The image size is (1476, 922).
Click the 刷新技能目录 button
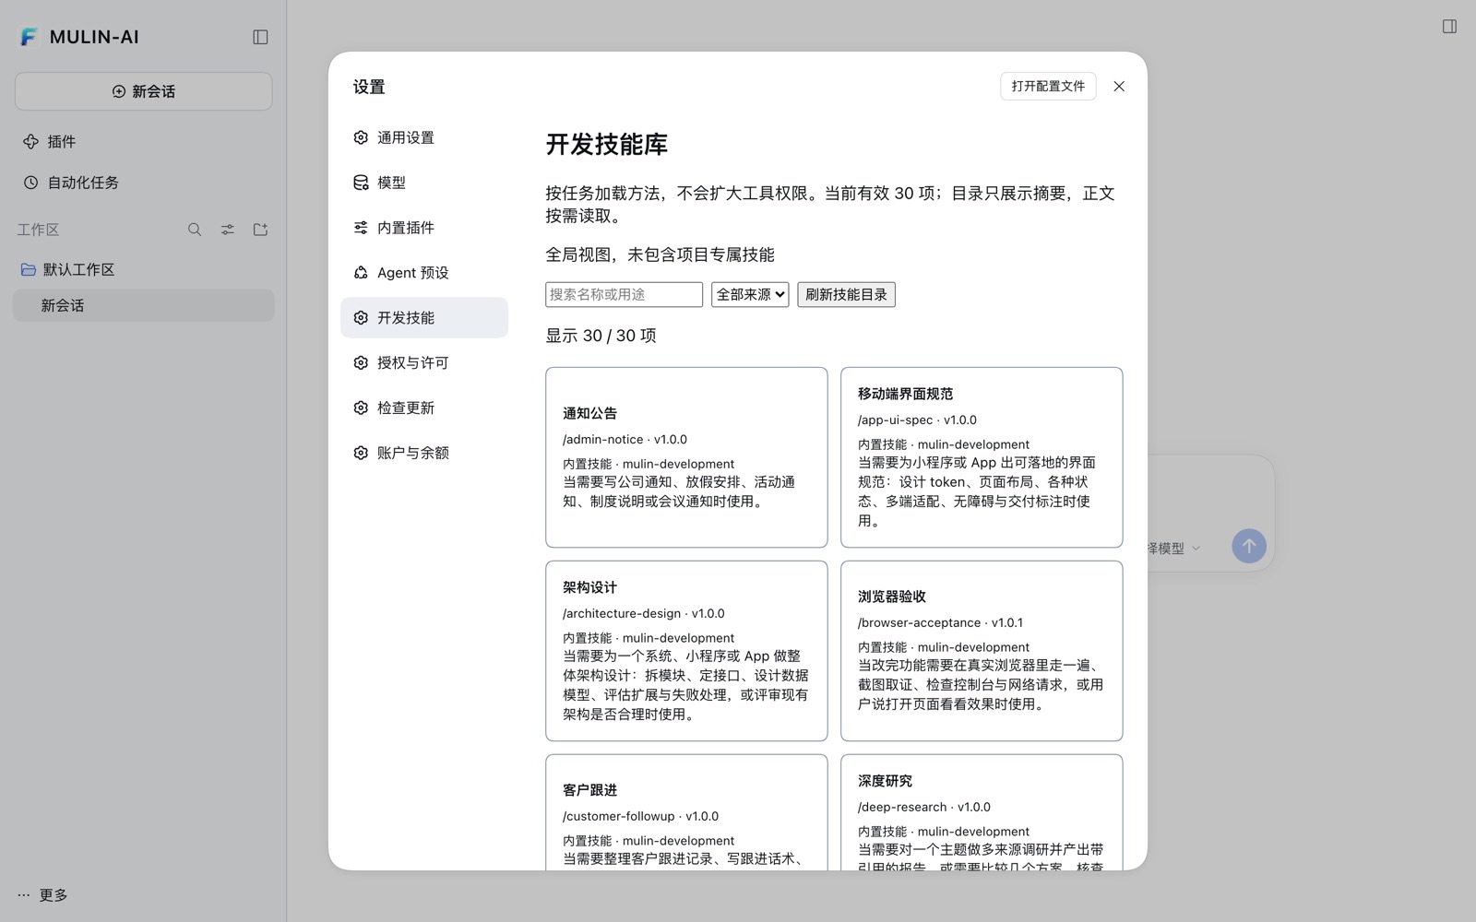[x=846, y=294]
